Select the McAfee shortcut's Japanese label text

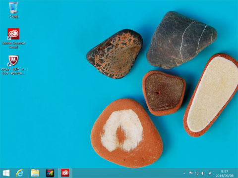tap(13, 71)
